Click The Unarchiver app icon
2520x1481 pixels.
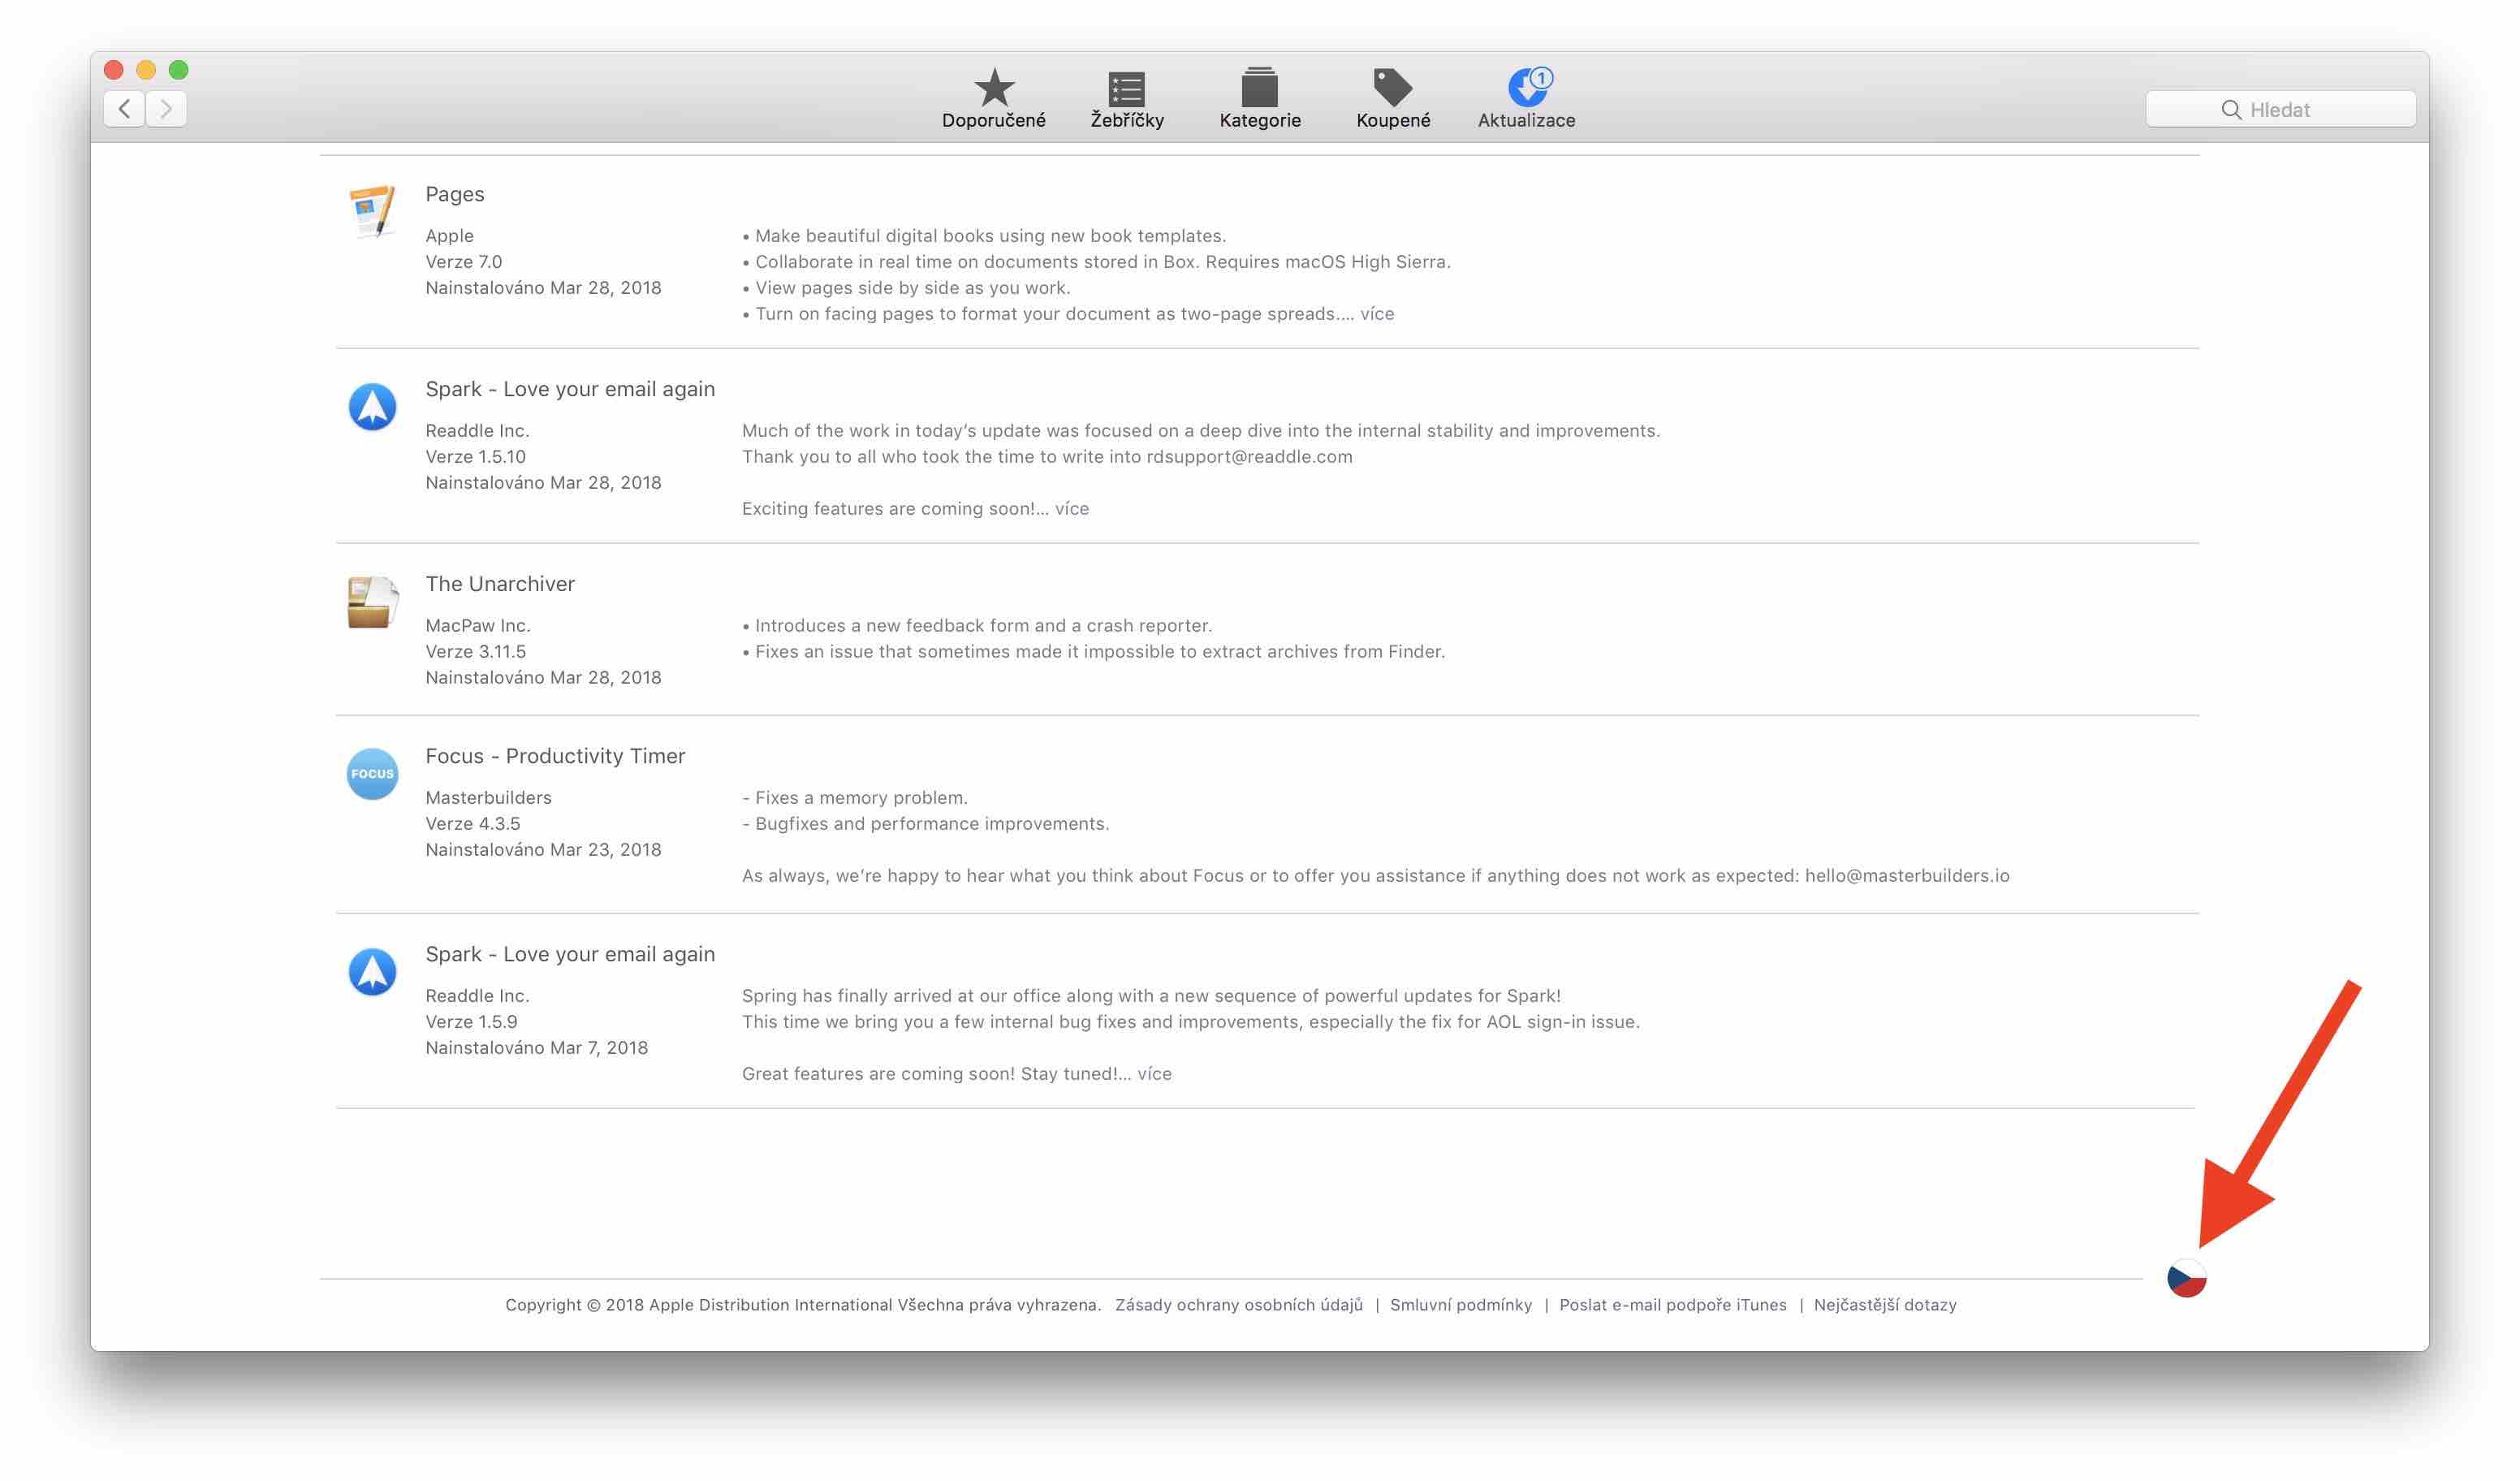point(372,601)
